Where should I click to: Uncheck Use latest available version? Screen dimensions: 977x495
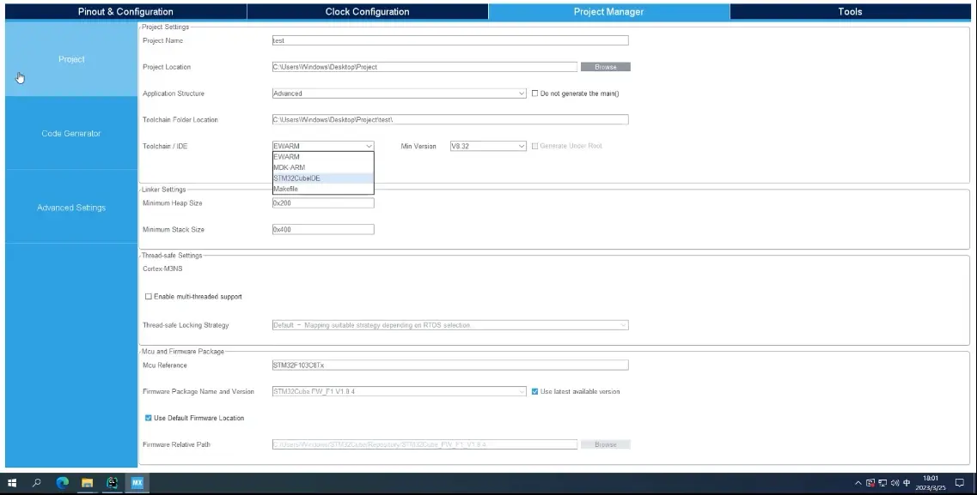click(x=534, y=392)
